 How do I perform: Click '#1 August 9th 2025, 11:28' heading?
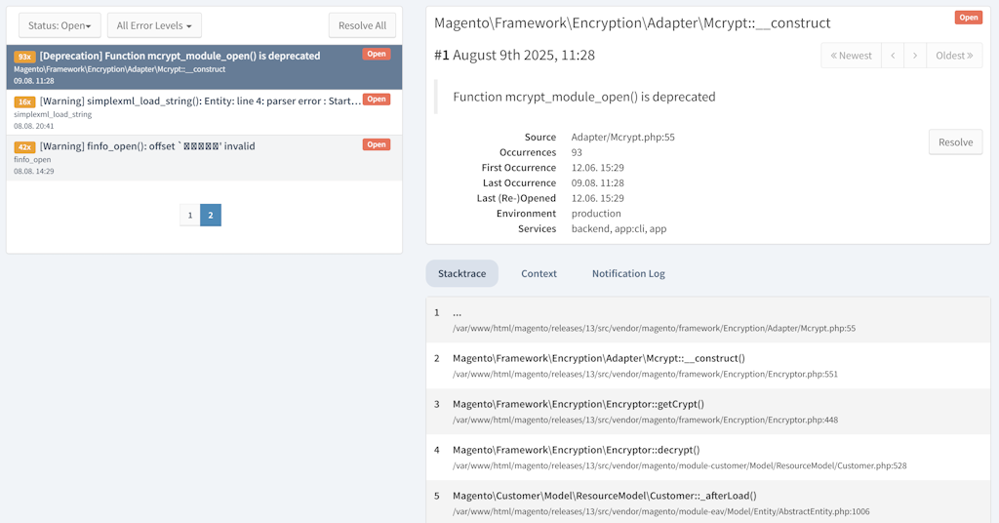point(515,56)
